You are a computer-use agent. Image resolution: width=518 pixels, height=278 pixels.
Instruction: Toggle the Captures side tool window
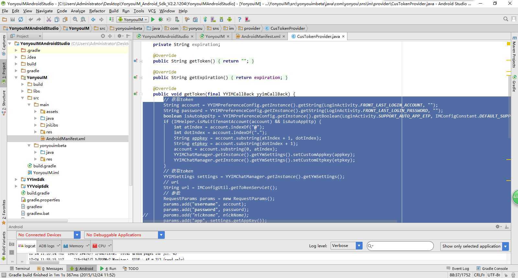coord(4,45)
